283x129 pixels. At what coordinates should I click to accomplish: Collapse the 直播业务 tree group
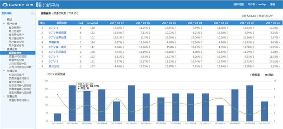coord(4,49)
